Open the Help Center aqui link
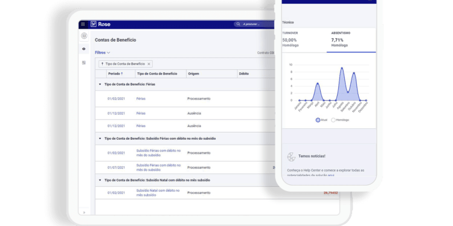Screen dimensions: 453x226 coord(331,175)
